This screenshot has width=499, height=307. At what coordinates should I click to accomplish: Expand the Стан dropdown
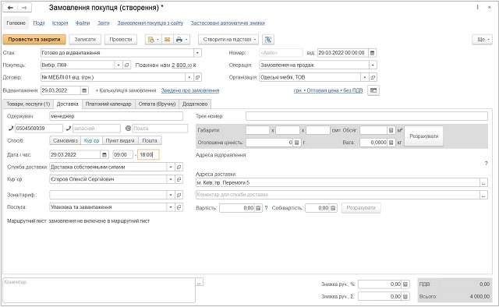(x=197, y=53)
